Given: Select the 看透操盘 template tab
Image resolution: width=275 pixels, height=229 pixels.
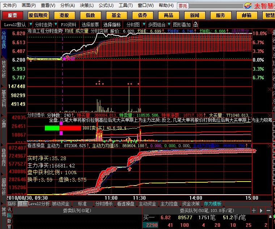Looking at the screenshot, I should point(126,204).
